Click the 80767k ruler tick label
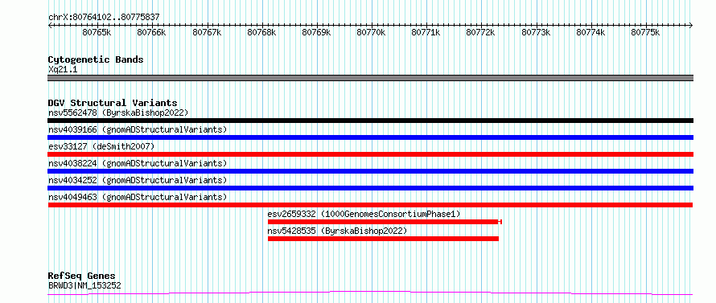 (207, 32)
